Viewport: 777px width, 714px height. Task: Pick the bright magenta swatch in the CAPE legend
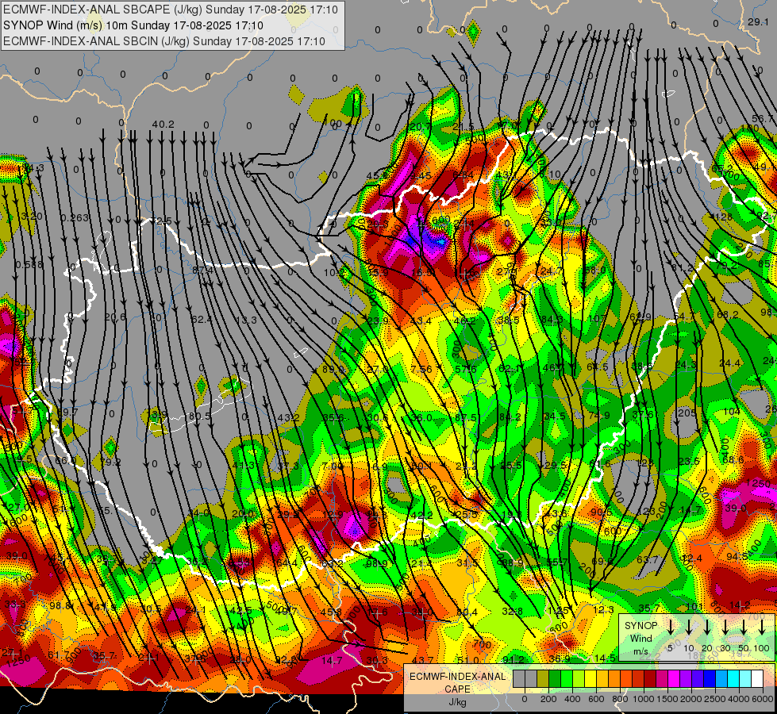tap(674, 679)
